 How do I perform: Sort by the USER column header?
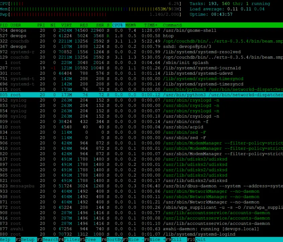click(x=16, y=25)
